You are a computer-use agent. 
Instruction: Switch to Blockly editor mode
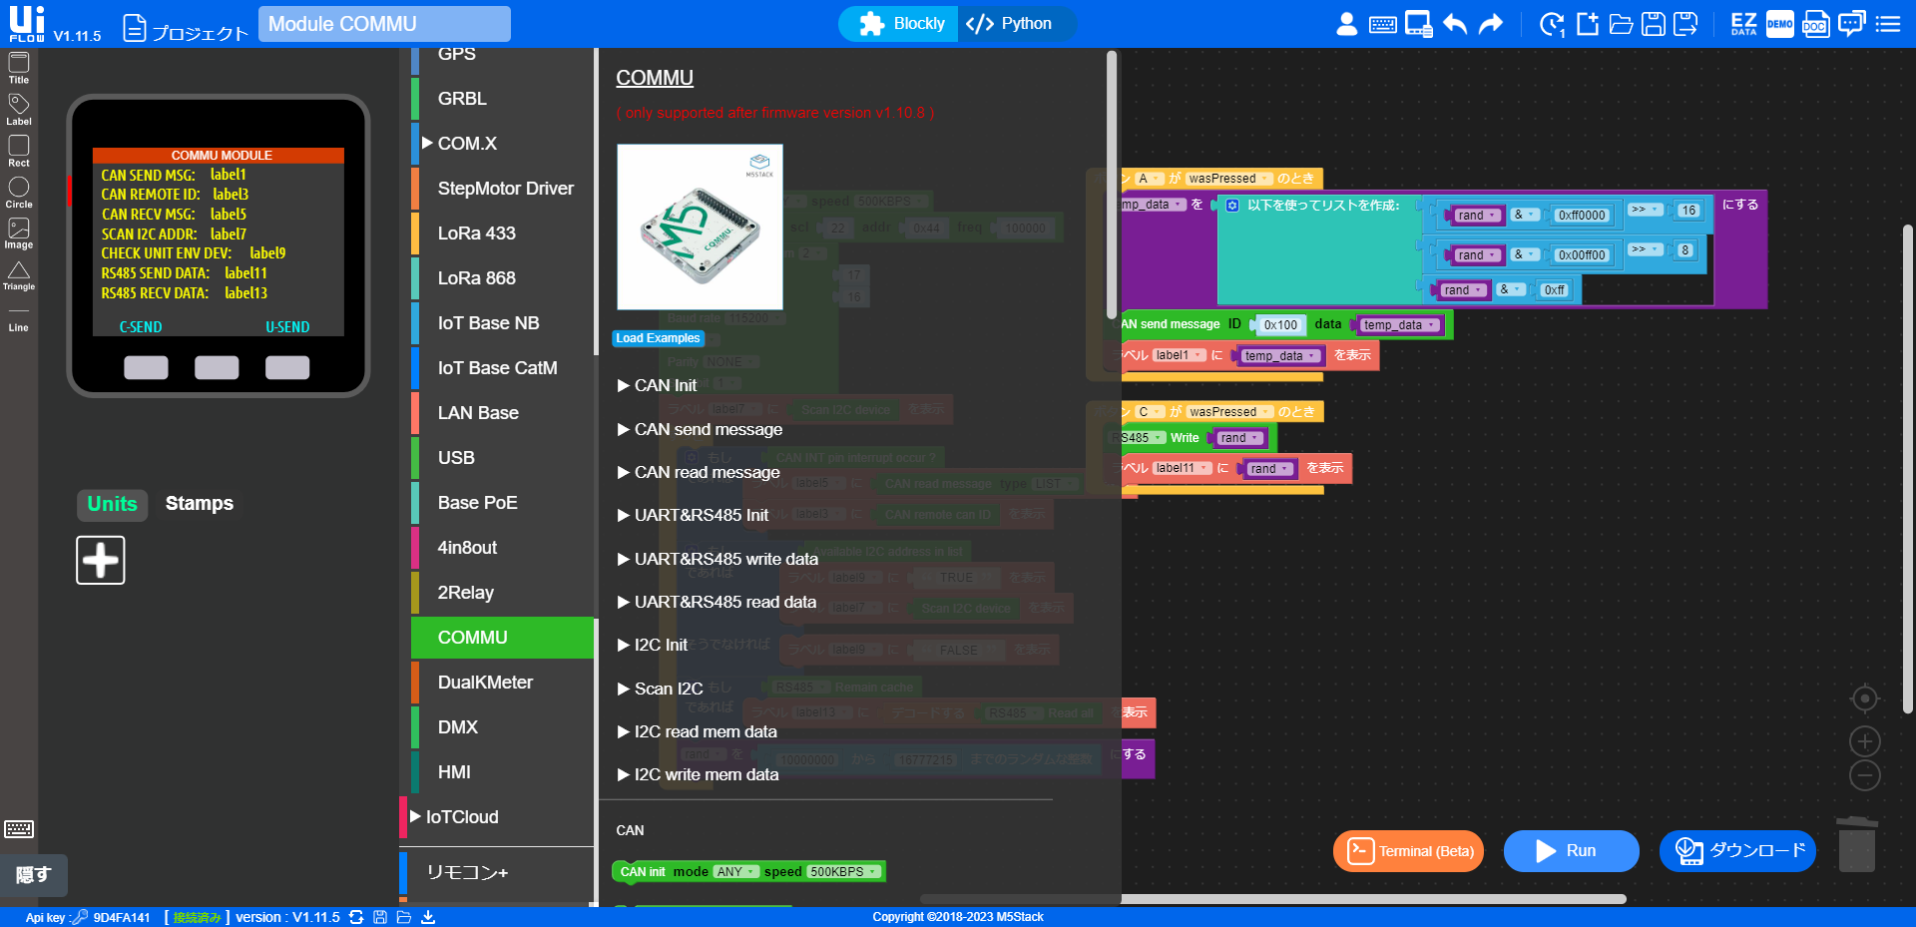click(x=901, y=24)
